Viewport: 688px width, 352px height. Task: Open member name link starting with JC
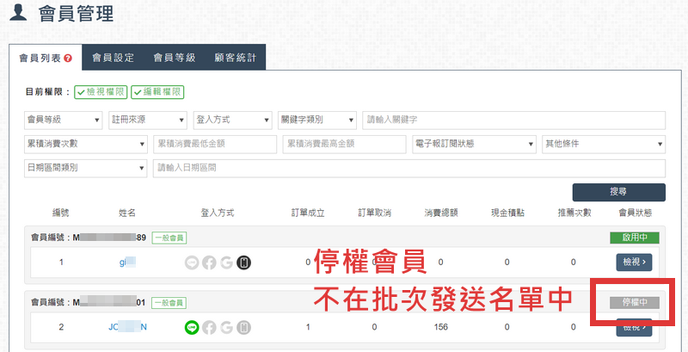coord(127,327)
